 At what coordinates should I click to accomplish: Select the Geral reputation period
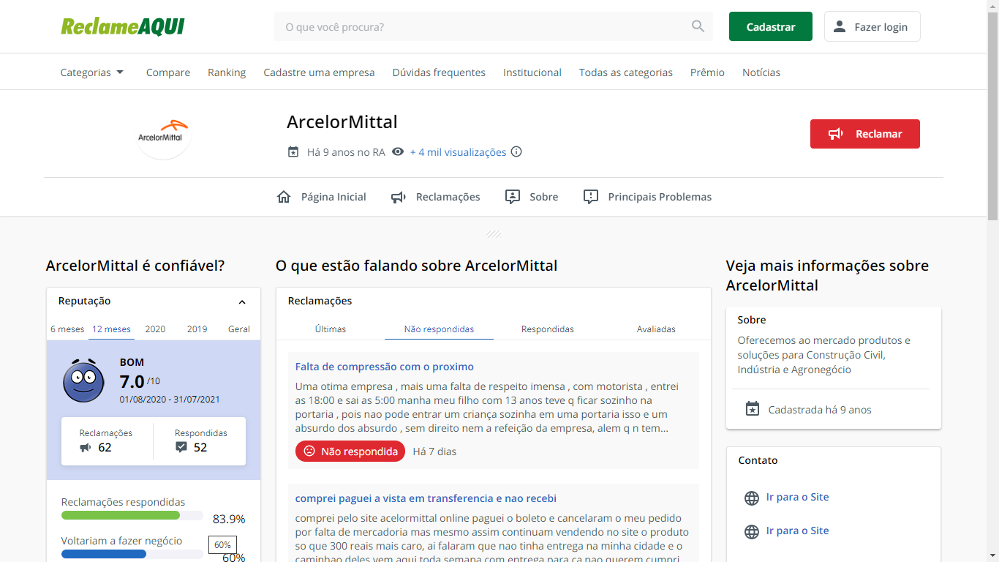point(238,329)
